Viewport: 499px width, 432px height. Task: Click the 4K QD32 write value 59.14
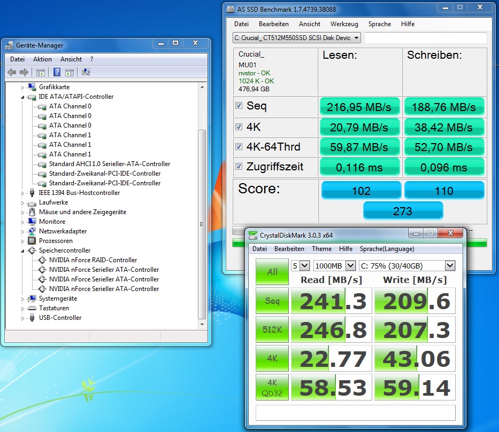click(x=415, y=387)
